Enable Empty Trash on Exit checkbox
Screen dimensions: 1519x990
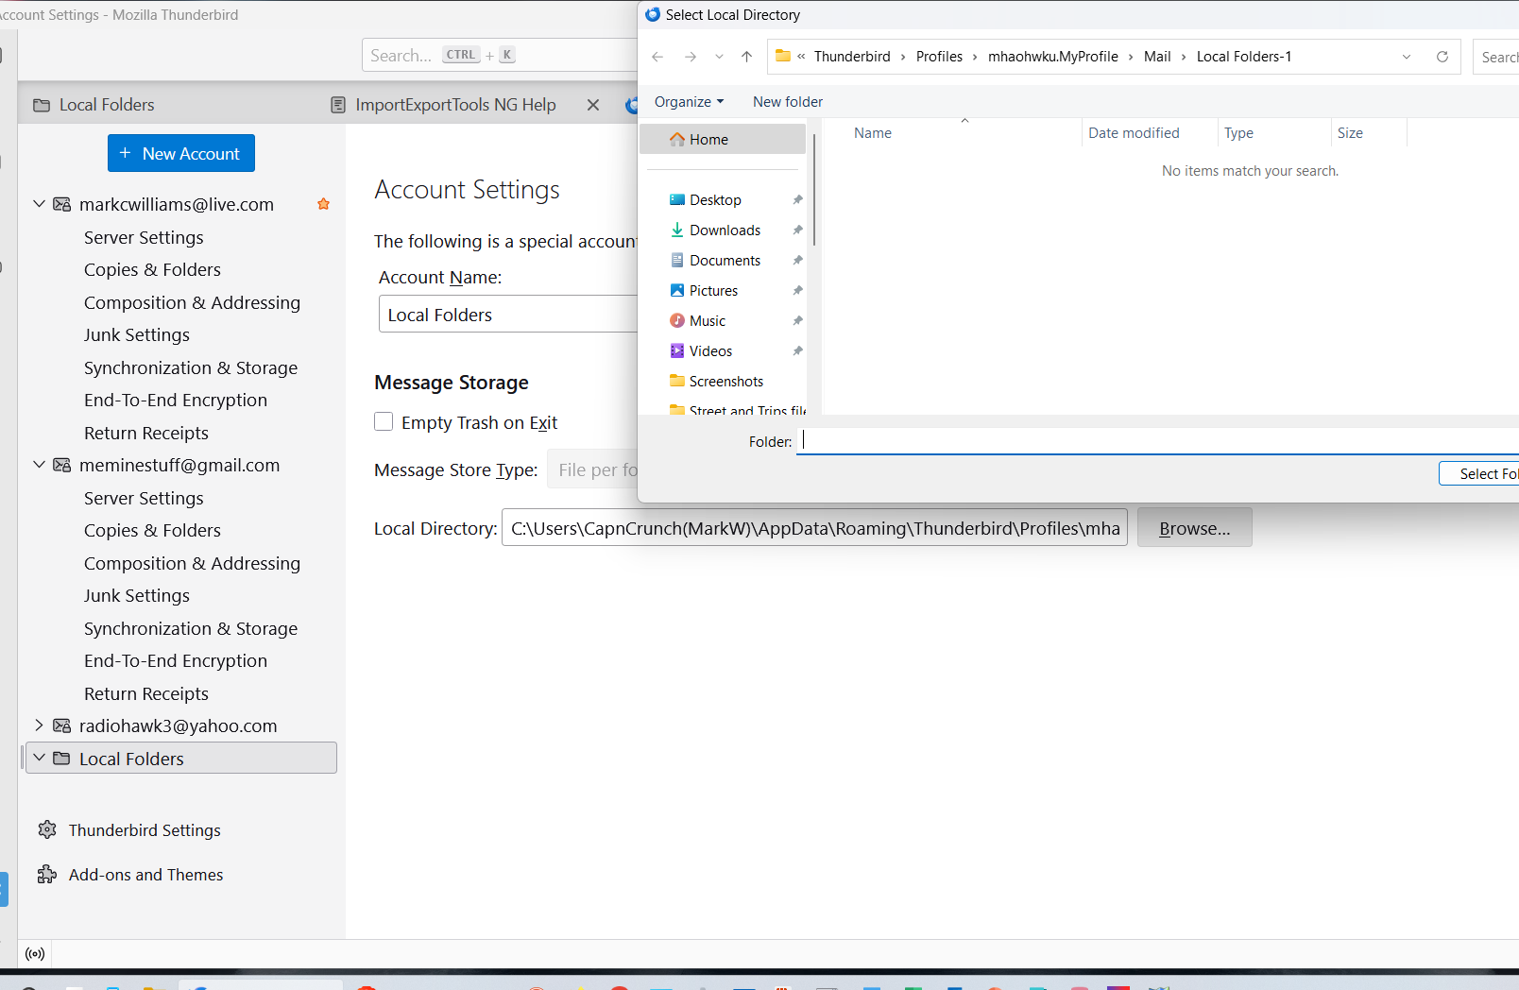pos(384,422)
